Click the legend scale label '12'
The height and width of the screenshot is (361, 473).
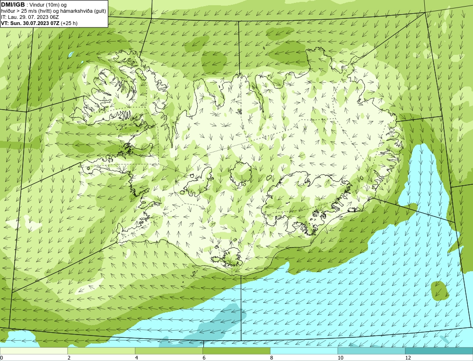[408, 358]
